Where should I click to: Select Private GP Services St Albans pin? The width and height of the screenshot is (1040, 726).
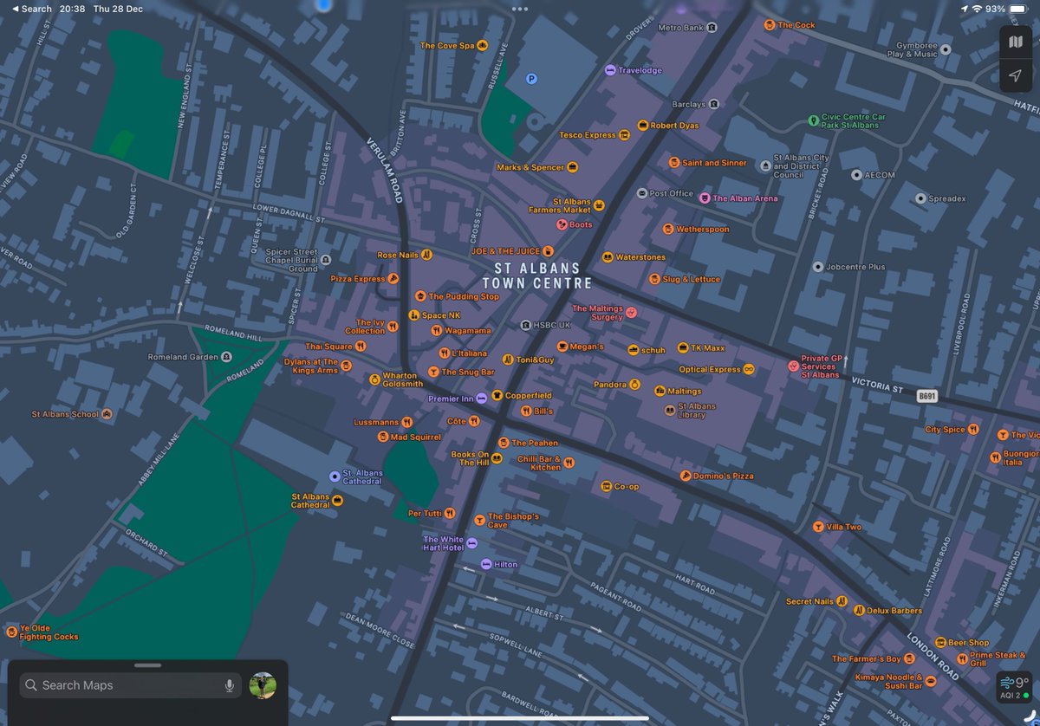click(793, 366)
